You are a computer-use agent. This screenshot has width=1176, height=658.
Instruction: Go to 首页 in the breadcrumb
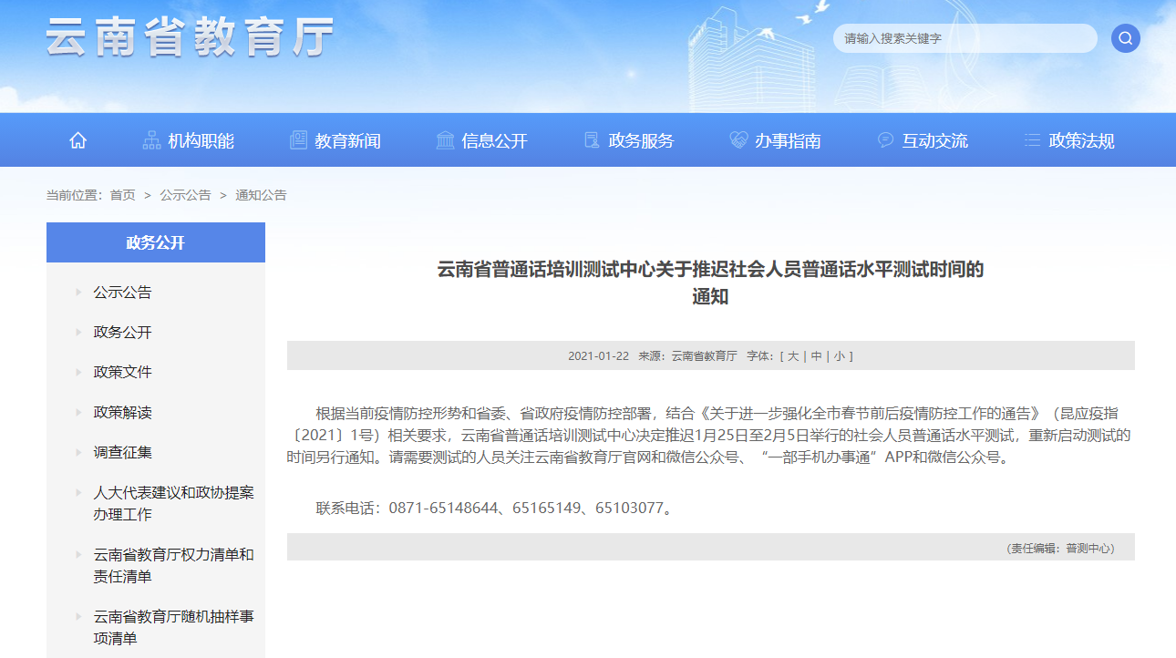pyautogui.click(x=122, y=195)
